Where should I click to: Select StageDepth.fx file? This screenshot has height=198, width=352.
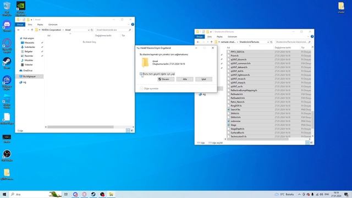pyautogui.click(x=238, y=129)
